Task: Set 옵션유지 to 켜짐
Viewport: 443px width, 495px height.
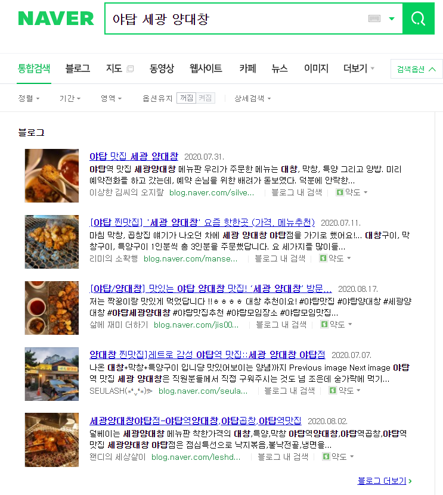Action: pos(205,98)
